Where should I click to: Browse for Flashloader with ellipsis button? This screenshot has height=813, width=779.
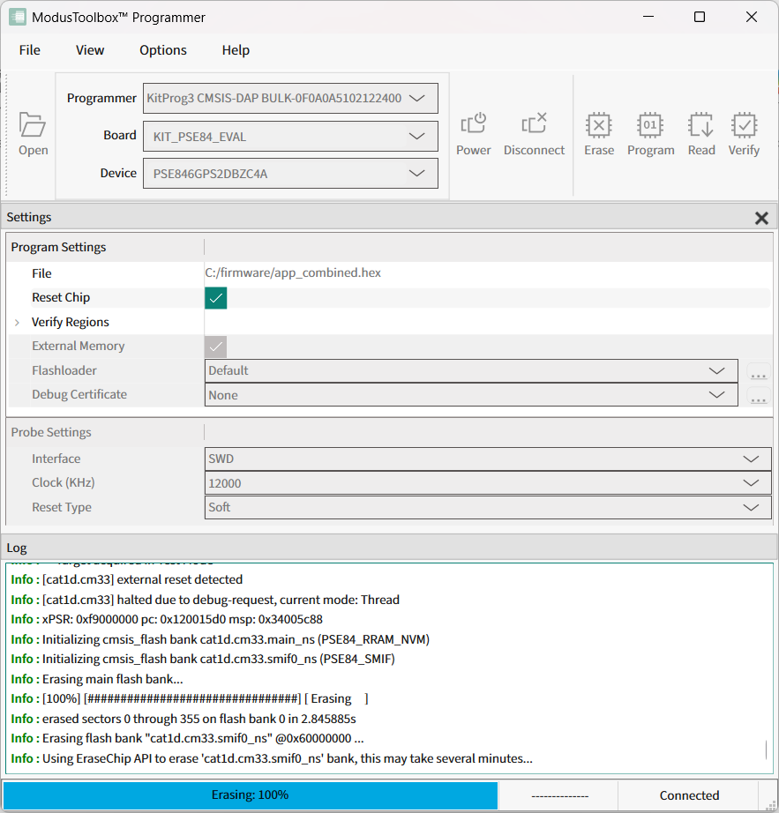(x=758, y=372)
